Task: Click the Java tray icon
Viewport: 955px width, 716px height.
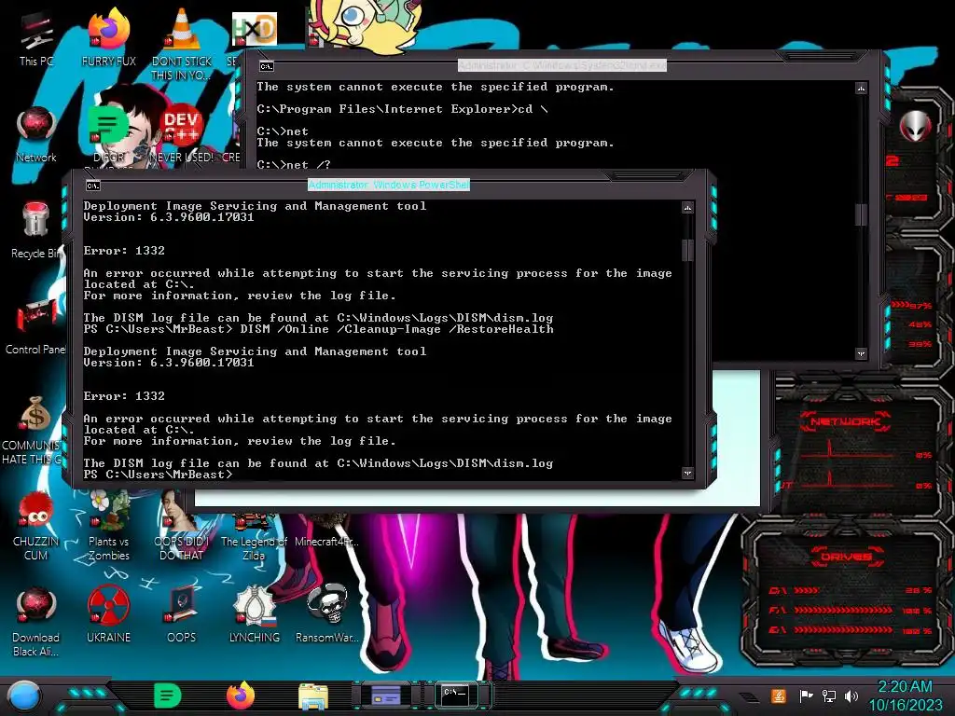Action: point(778,695)
